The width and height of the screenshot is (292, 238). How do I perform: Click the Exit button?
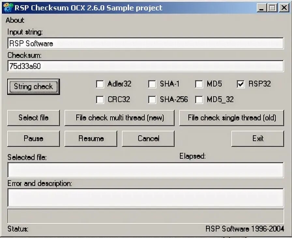pos(258,139)
